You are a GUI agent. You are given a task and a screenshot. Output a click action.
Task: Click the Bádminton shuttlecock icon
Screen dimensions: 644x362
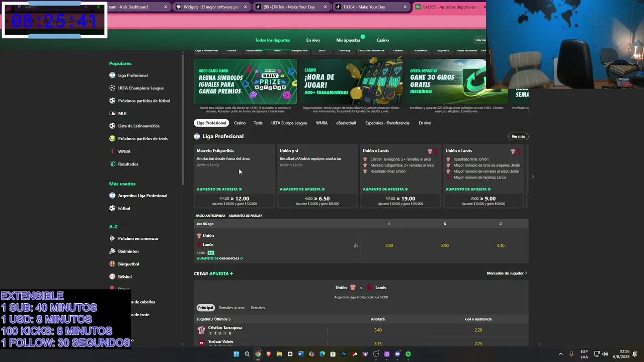point(112,251)
